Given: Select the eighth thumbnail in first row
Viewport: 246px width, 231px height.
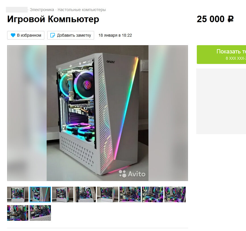Looking at the screenshot, I should click(175, 194).
